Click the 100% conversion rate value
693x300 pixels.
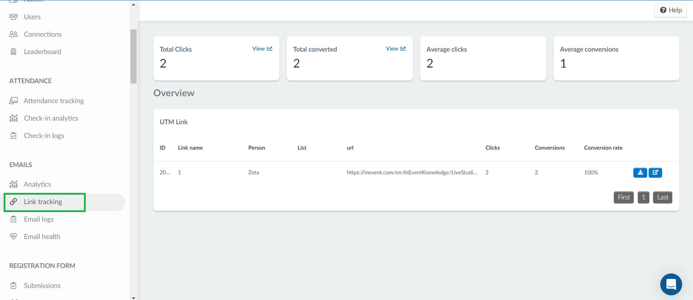(x=591, y=173)
